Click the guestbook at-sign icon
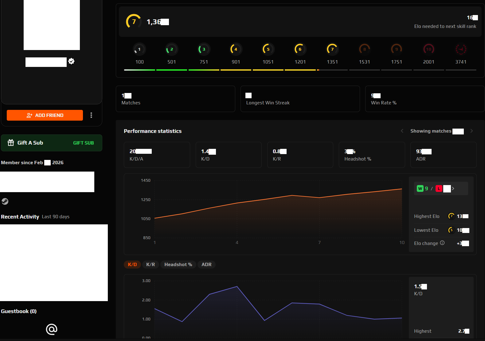 pyautogui.click(x=52, y=329)
